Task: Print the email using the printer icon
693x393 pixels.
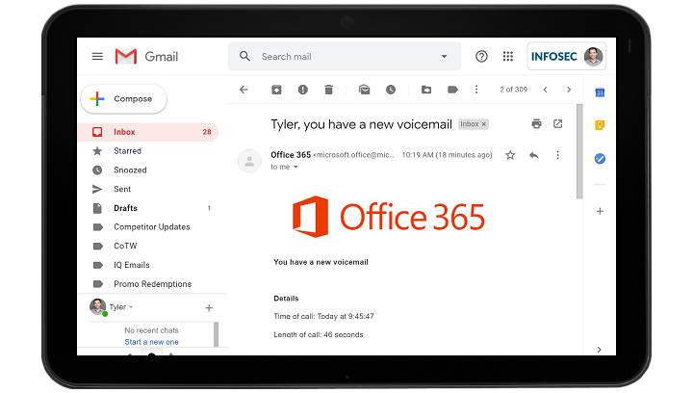Action: pos(536,123)
